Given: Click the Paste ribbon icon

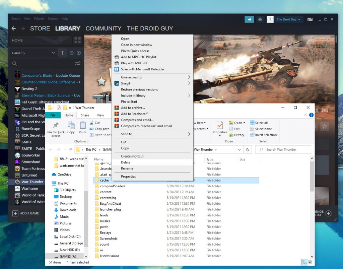Looking at the screenshot, I should (83, 128).
